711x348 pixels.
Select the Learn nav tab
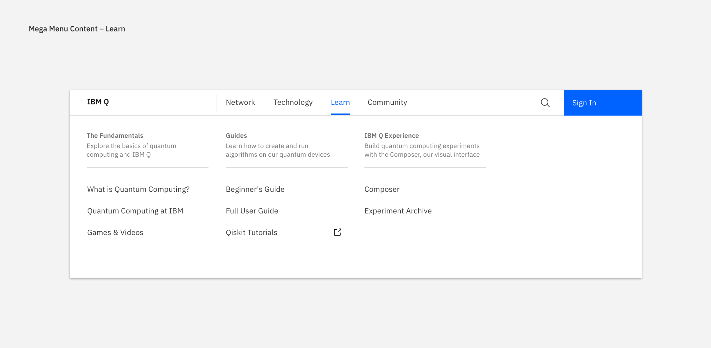(x=340, y=102)
